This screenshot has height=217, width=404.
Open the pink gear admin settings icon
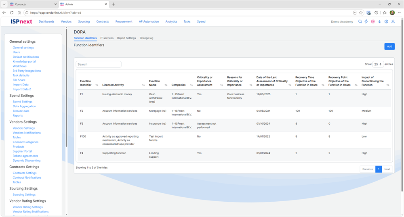(373, 22)
